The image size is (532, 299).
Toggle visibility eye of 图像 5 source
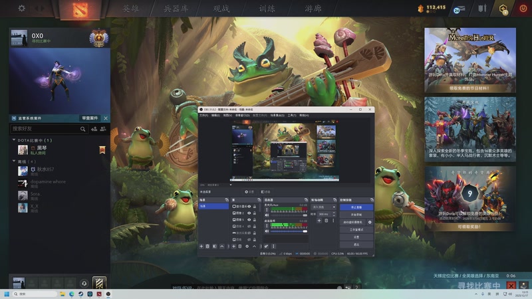coord(249,220)
